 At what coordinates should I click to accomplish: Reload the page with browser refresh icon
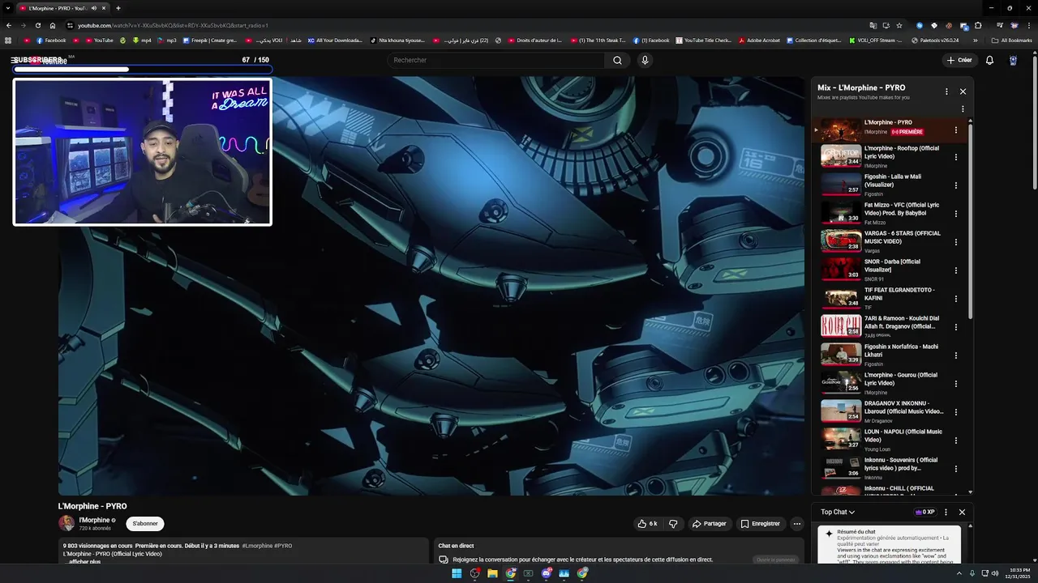tap(38, 25)
